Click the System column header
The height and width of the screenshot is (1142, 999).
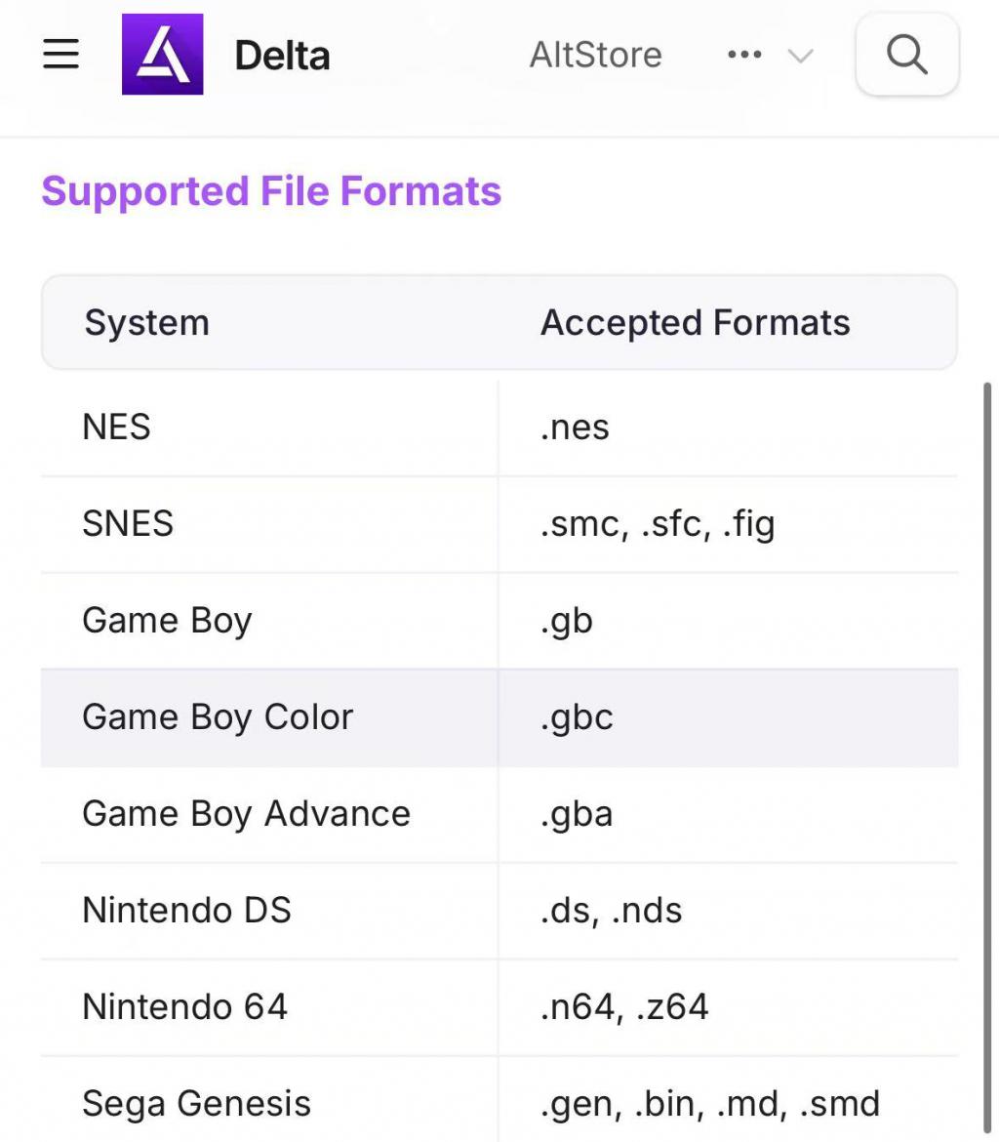tap(147, 323)
